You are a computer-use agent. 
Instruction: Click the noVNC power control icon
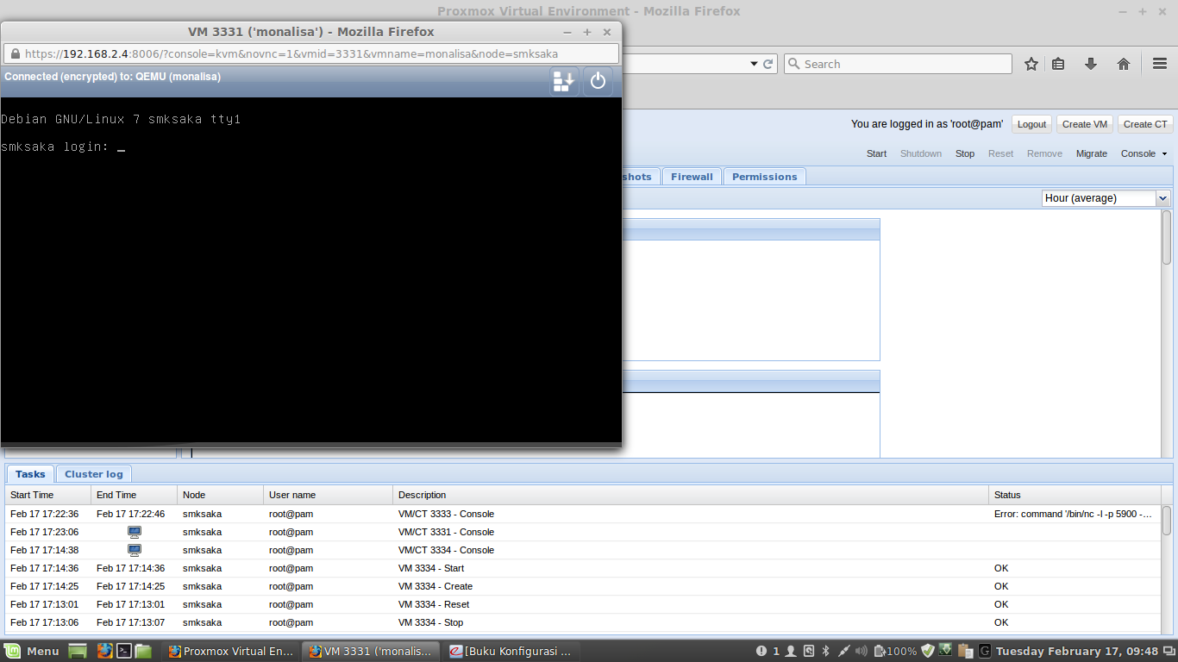[598, 82]
